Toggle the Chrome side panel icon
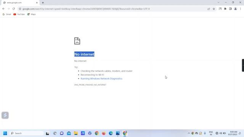Screen dimensions: 244x137 pos(230,9)
